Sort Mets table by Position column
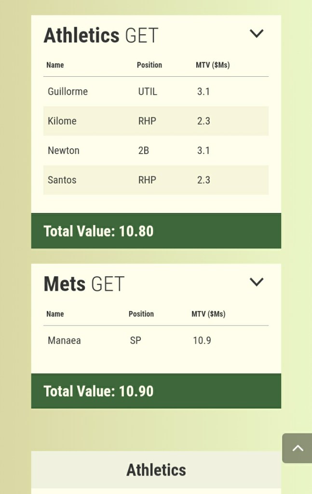This screenshot has width=312, height=494. tap(141, 314)
